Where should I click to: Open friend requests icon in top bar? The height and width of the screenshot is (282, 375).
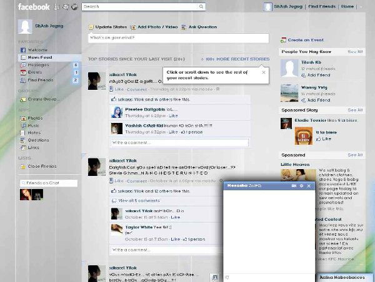pyautogui.click(x=57, y=7)
